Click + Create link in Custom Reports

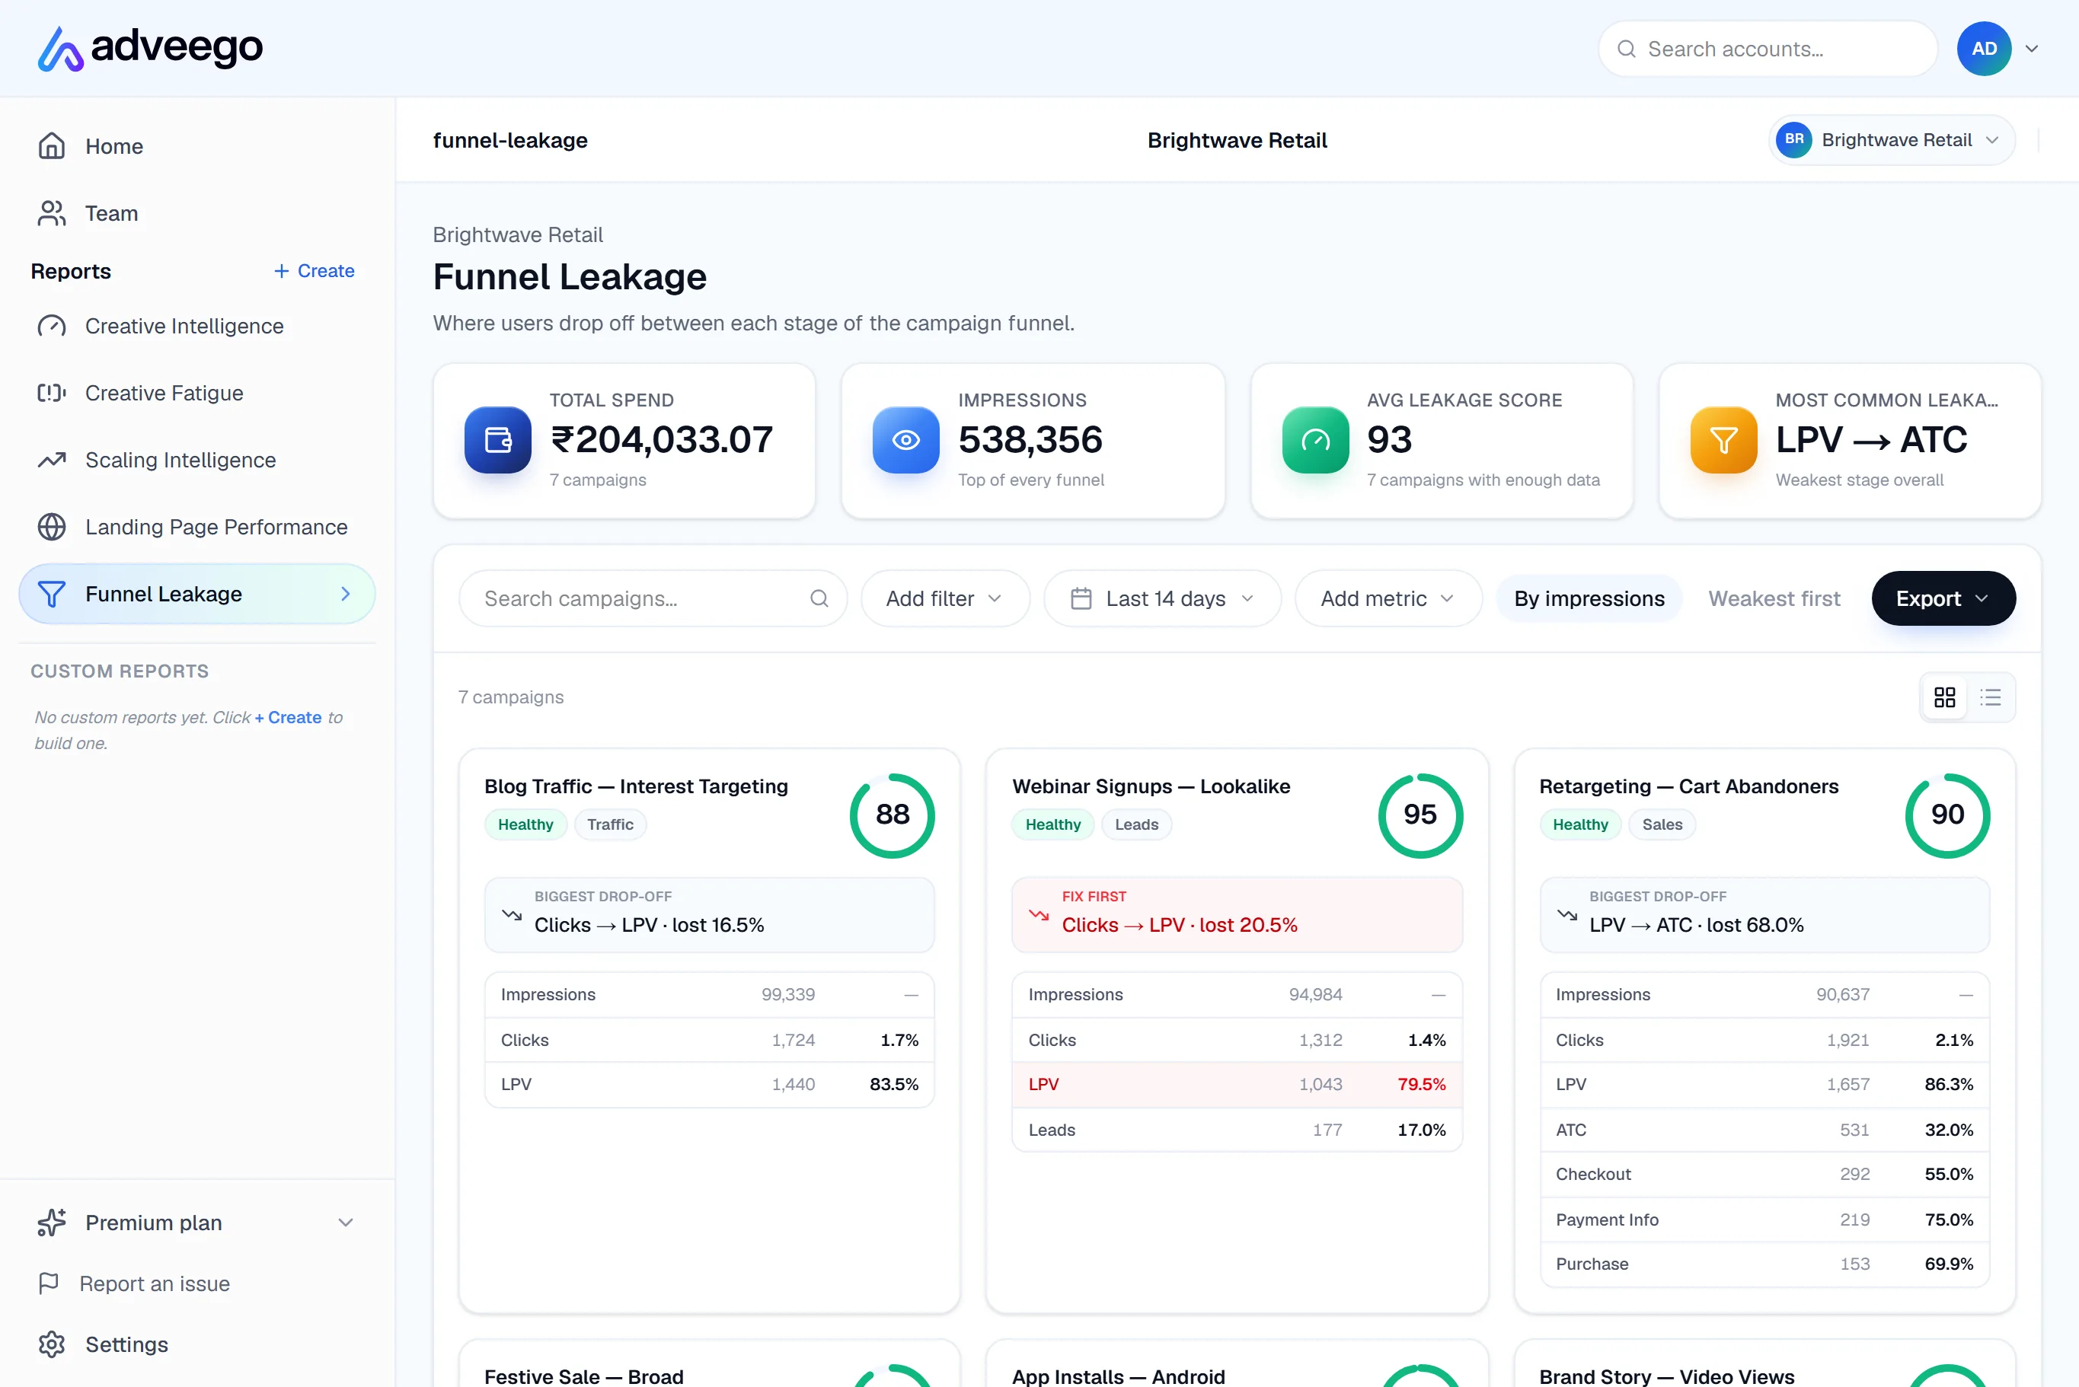[x=289, y=717]
